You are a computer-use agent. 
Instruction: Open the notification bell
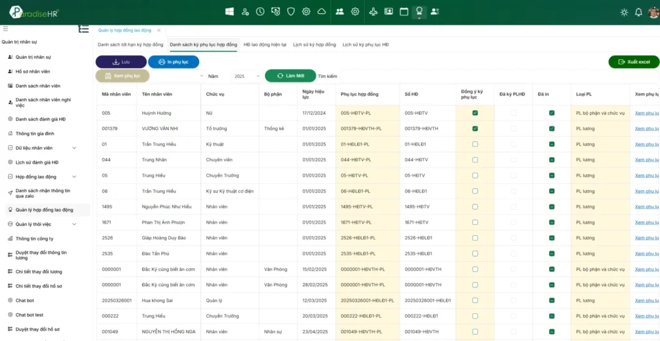pos(639,12)
